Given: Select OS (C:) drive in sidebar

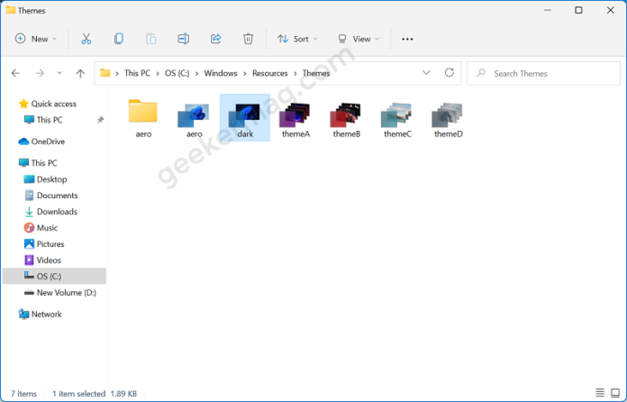Looking at the screenshot, I should tap(54, 276).
